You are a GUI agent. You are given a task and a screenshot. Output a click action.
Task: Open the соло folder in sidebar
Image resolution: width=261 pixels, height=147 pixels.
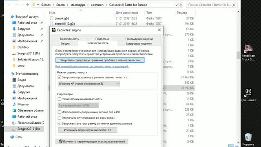(21, 66)
